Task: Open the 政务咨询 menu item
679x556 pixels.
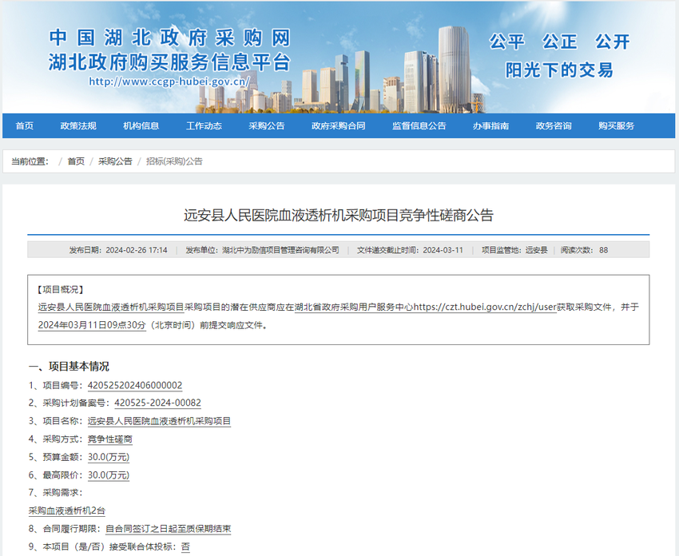Action: point(554,125)
